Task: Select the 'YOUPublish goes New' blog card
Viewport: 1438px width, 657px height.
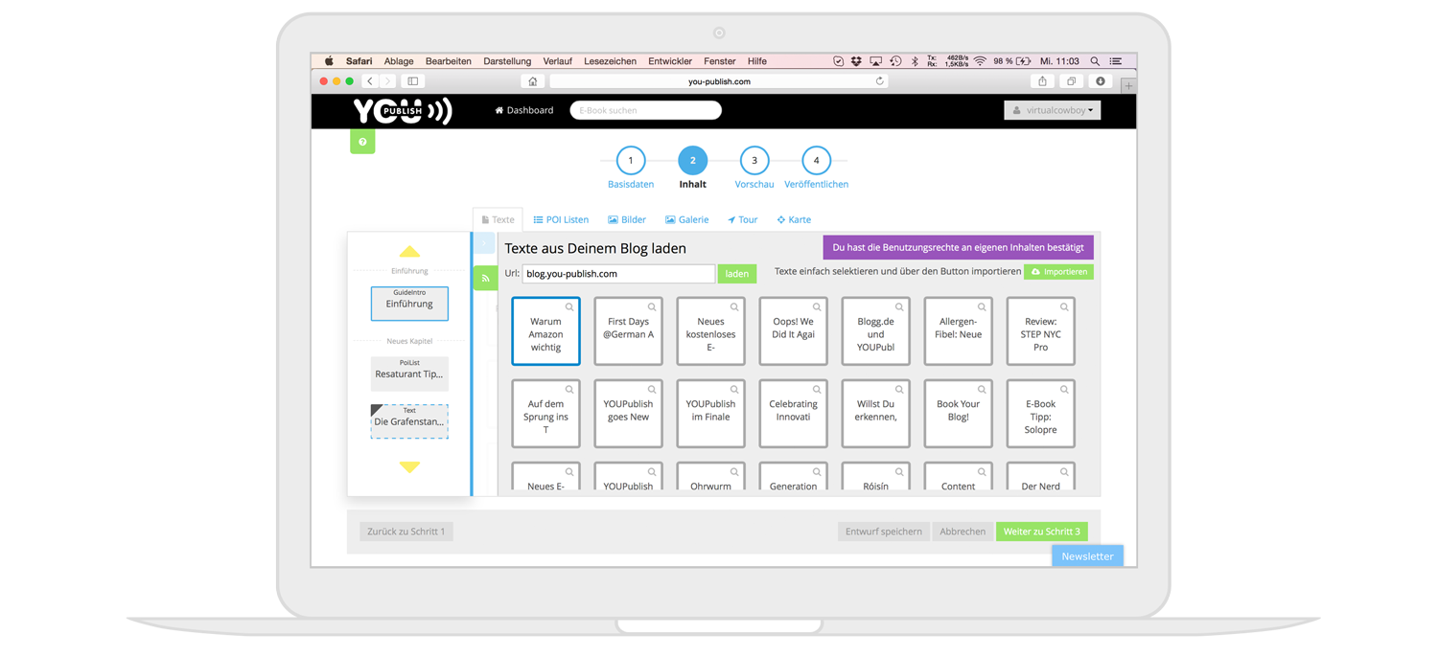Action: [x=628, y=414]
